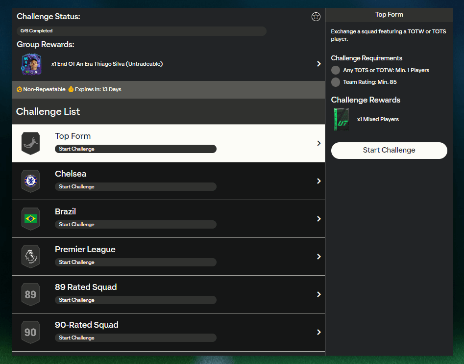Image resolution: width=464 pixels, height=364 pixels.
Task: Click the Start Challenge bar under Top Form
Action: (x=135, y=149)
